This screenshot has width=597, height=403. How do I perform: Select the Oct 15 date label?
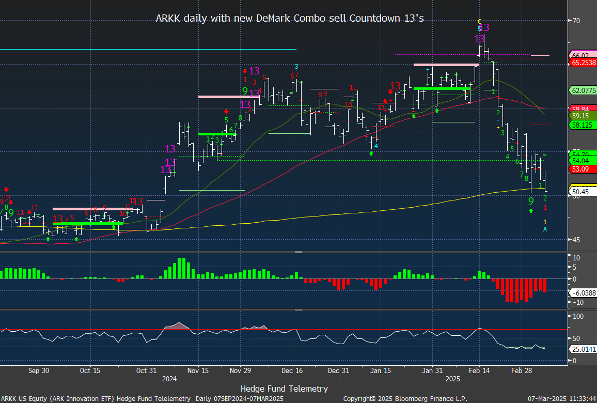pos(90,370)
